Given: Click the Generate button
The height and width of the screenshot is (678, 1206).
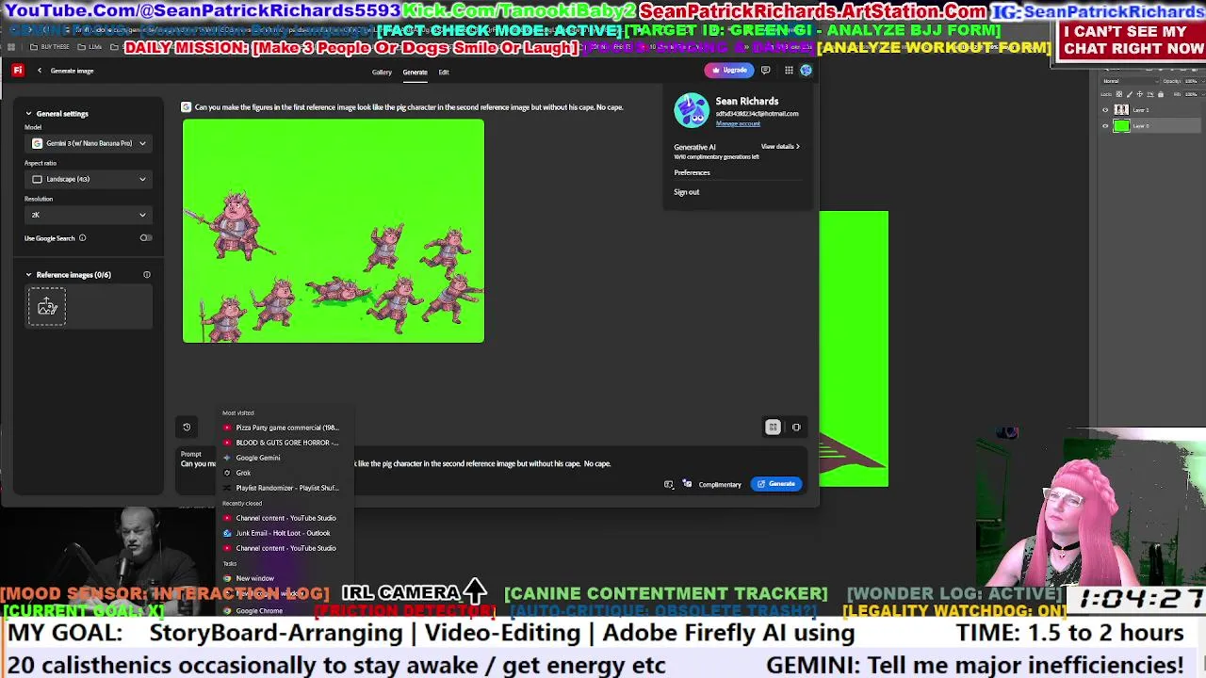Looking at the screenshot, I should point(776,484).
